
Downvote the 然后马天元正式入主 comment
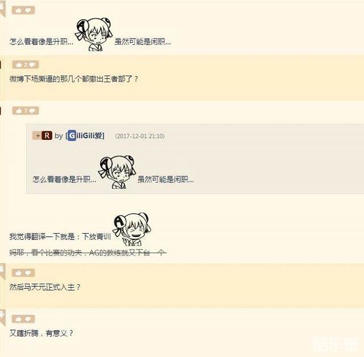click(28, 273)
